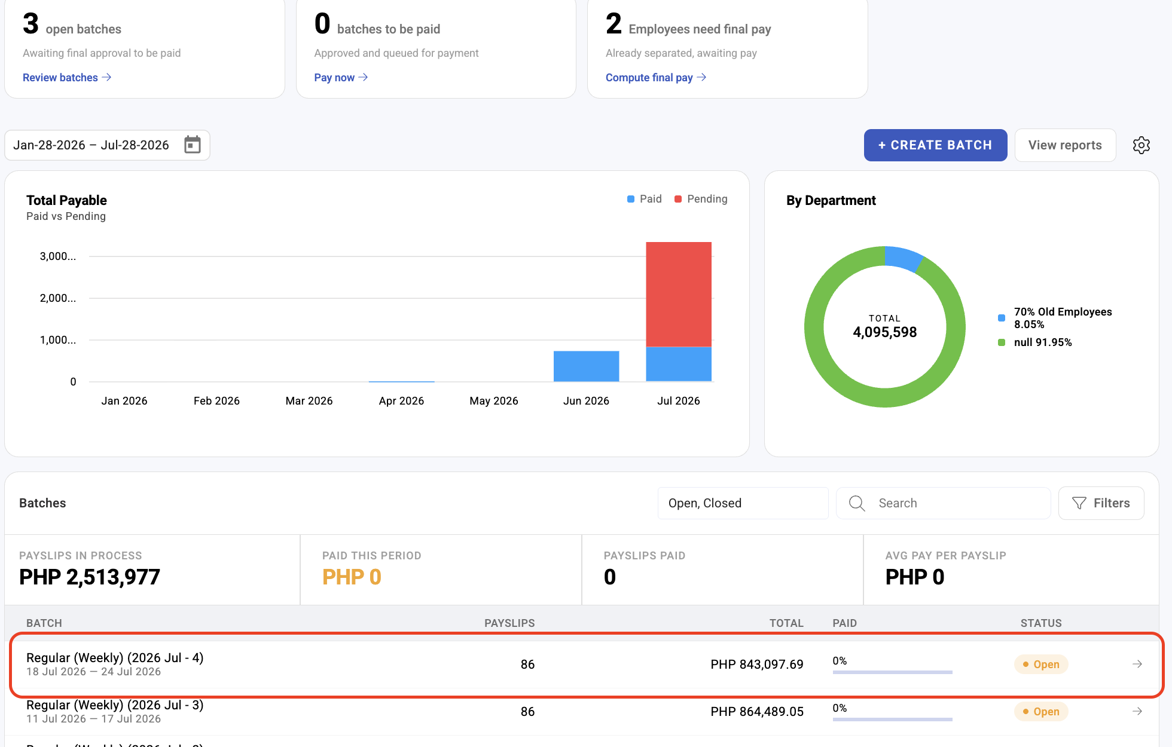Click Open status badge for Jul - 3 batch
Image resolution: width=1172 pixels, height=747 pixels.
tap(1041, 711)
